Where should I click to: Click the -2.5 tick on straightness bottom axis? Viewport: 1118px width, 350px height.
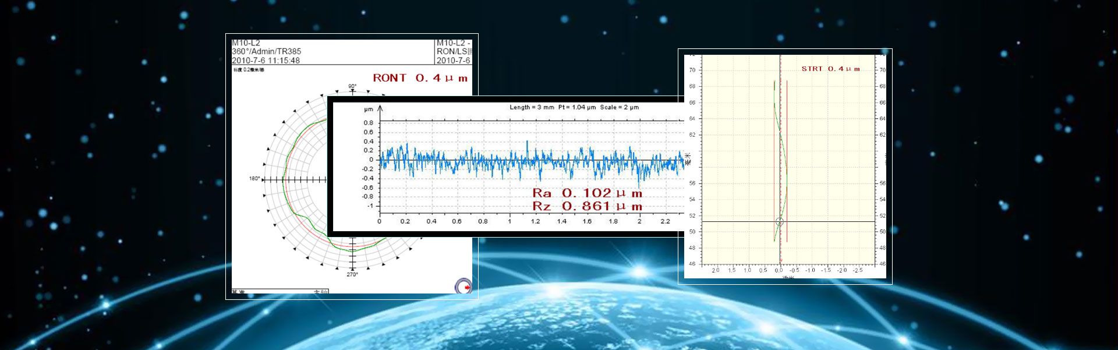(858, 270)
